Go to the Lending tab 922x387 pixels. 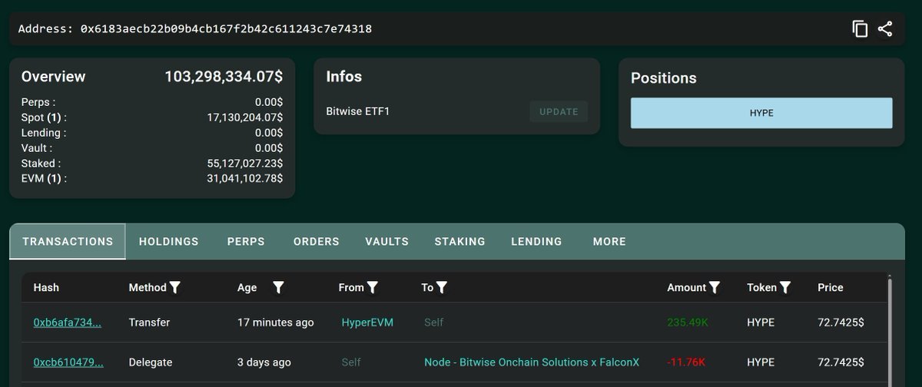click(536, 241)
